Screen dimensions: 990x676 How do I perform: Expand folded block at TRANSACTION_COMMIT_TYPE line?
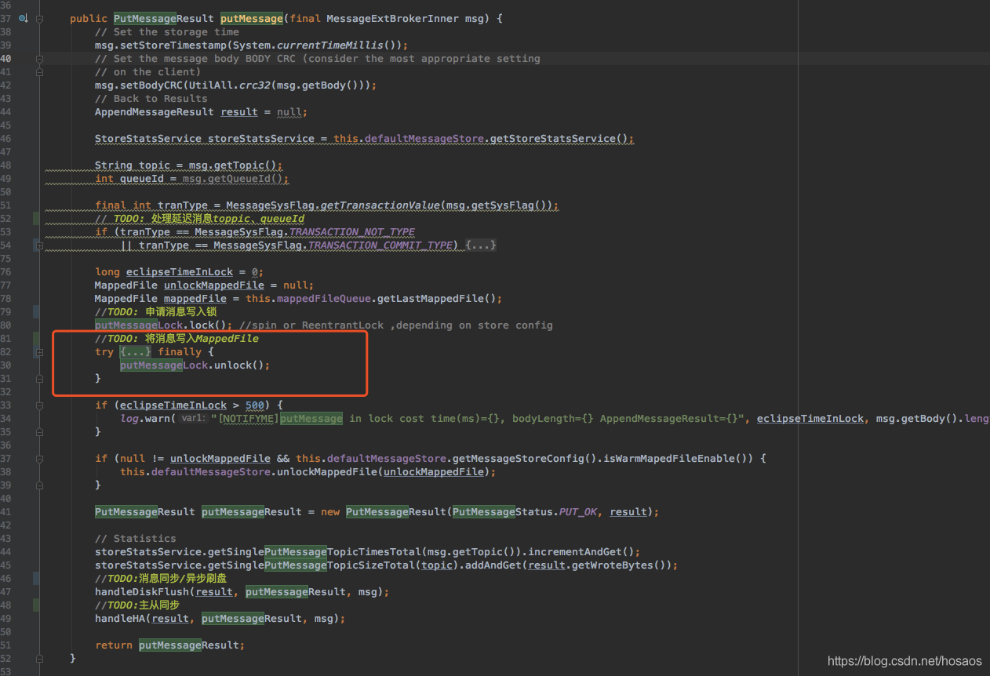click(x=39, y=245)
